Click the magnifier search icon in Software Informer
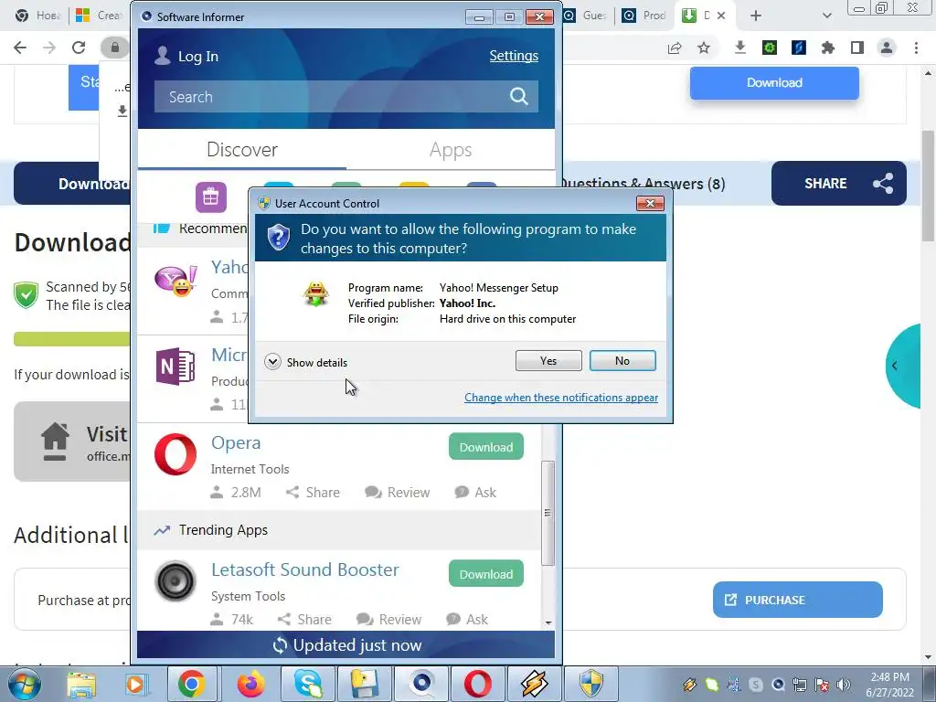Viewport: 936px width, 702px height. [519, 96]
